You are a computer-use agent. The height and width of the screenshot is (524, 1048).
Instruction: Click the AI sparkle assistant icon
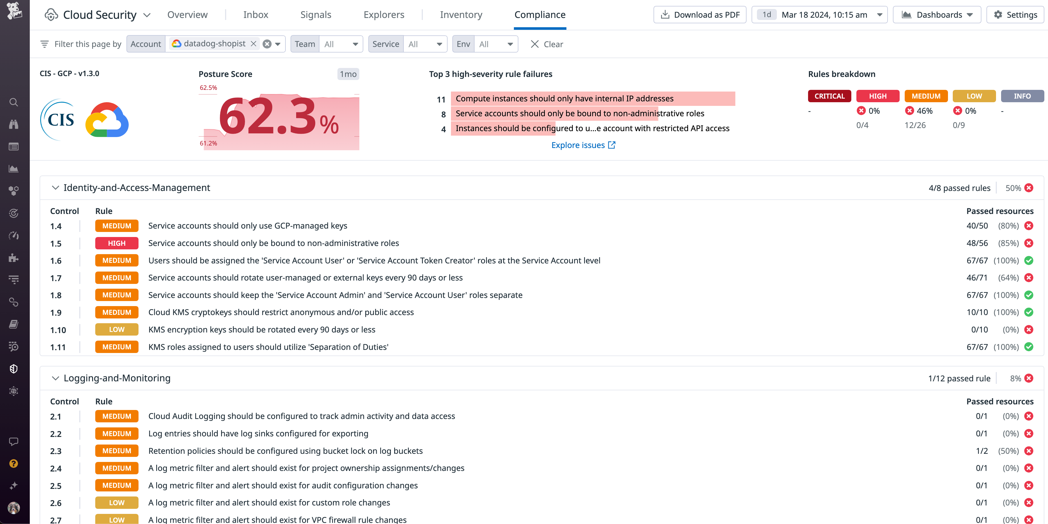[x=14, y=485]
